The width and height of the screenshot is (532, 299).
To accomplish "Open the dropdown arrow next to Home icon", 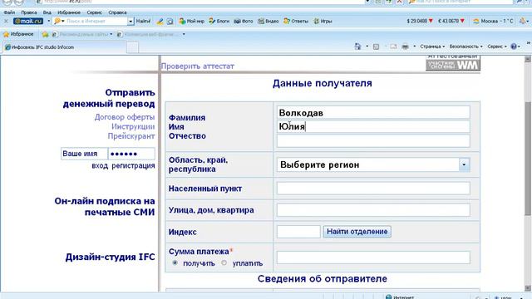I will click(x=367, y=47).
